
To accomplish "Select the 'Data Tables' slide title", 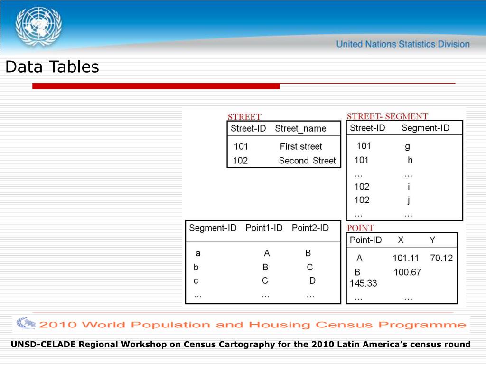I will pyautogui.click(x=52, y=67).
